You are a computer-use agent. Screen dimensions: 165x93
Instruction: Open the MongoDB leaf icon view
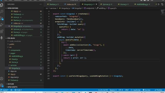coord(2,38)
